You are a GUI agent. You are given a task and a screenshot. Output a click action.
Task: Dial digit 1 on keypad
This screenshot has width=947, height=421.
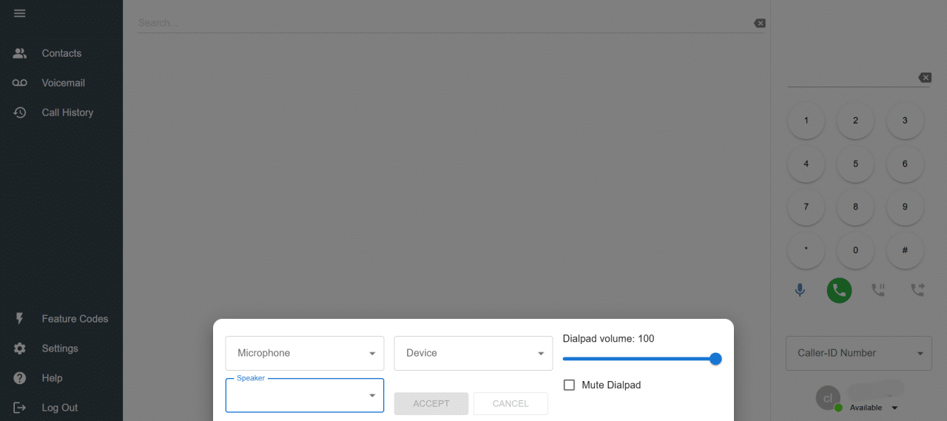point(806,121)
